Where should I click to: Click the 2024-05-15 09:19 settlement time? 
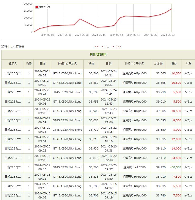point(109,195)
